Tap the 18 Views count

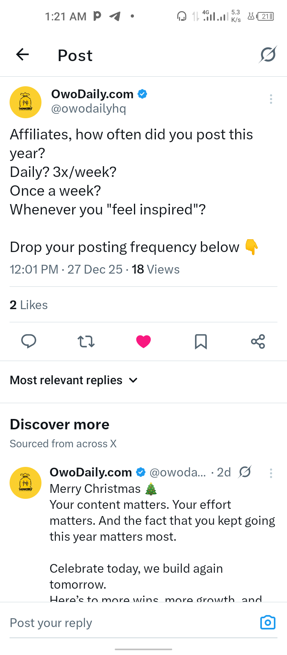pos(155,270)
